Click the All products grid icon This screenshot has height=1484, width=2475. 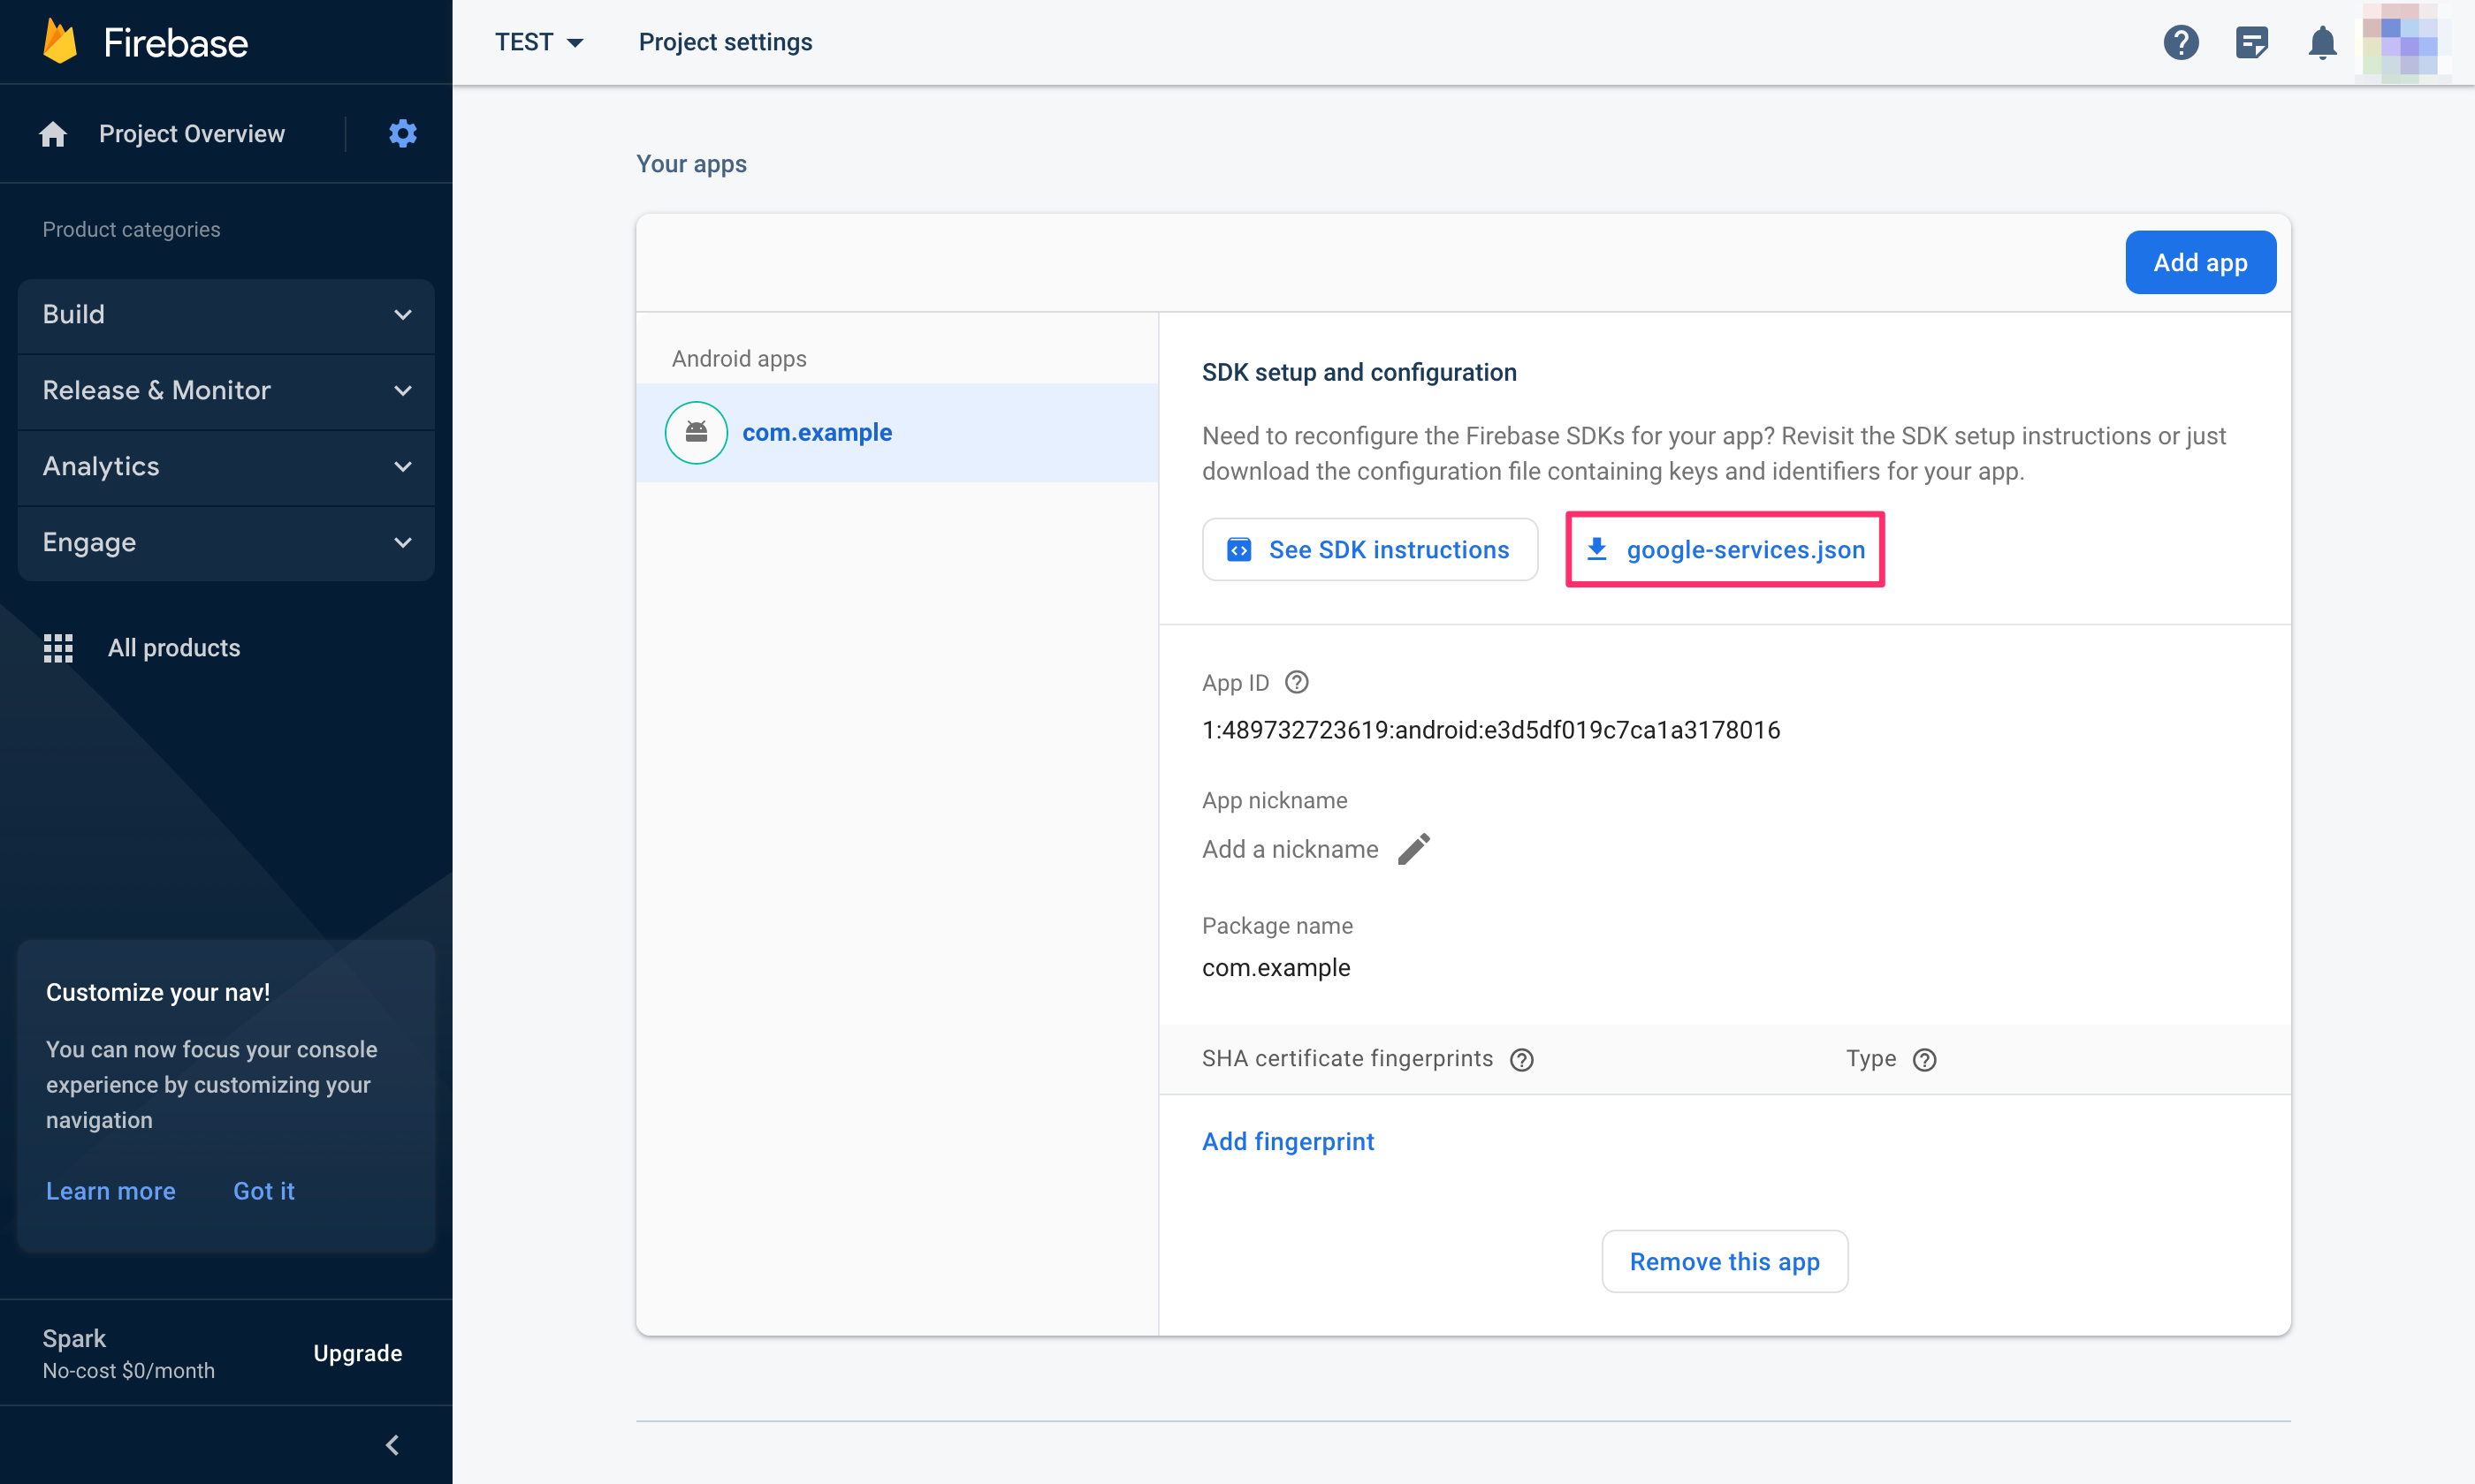point(58,648)
